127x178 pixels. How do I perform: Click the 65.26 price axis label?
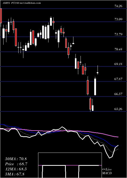tap(118, 109)
